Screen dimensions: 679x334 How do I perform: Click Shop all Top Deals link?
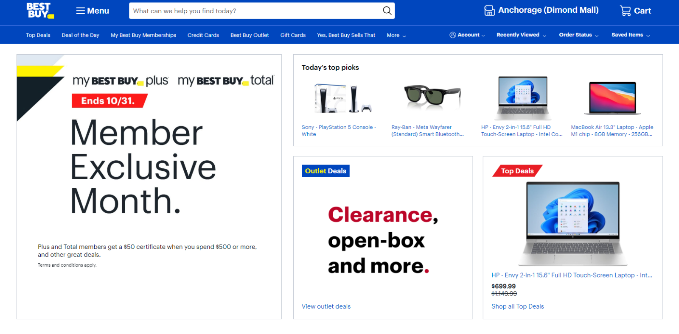(517, 306)
